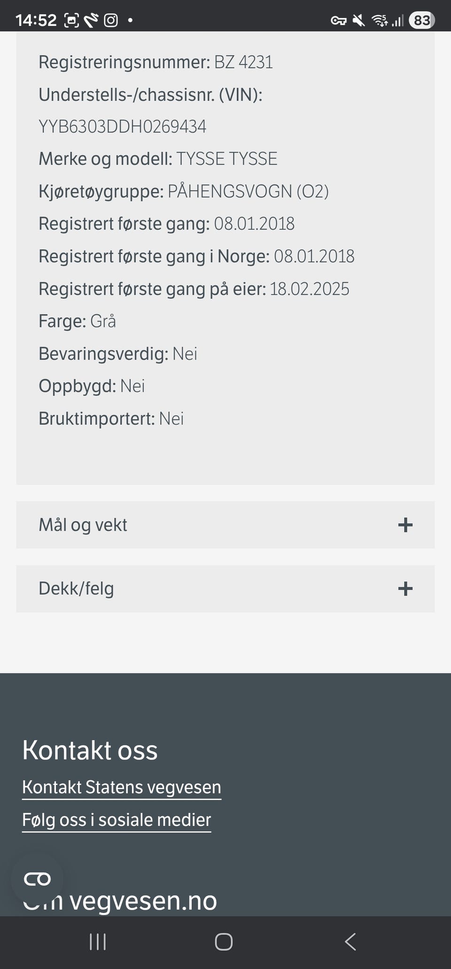Expand the Mål og vekt section
Screen dimensions: 451x969
click(225, 525)
